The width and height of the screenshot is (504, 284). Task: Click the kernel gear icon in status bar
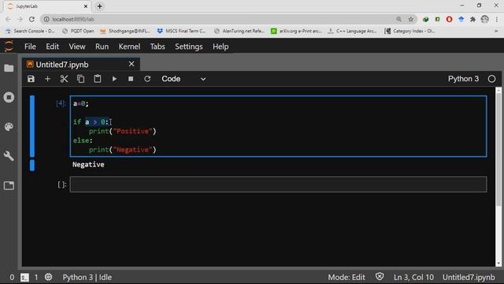point(48,277)
